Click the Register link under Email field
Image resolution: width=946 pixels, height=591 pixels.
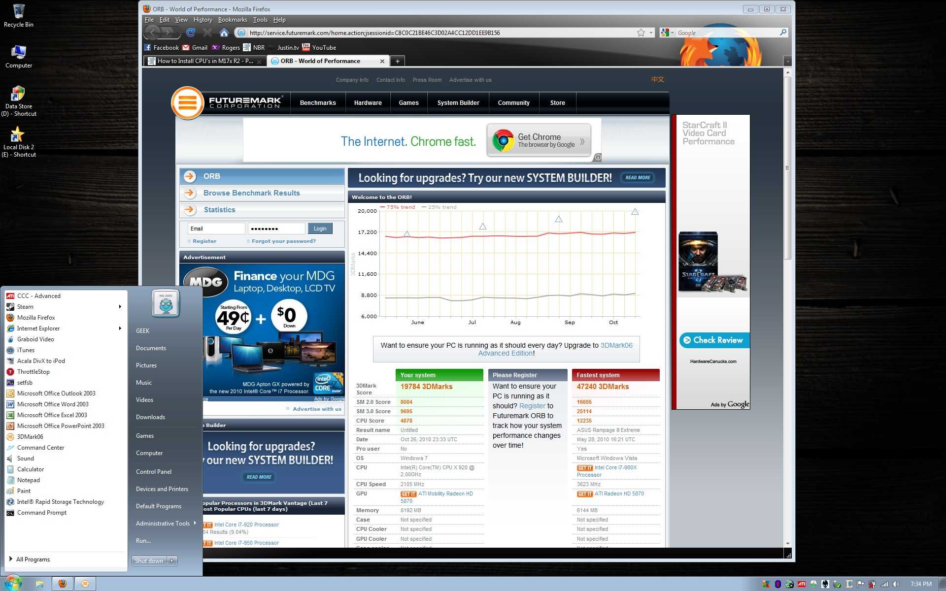204,241
